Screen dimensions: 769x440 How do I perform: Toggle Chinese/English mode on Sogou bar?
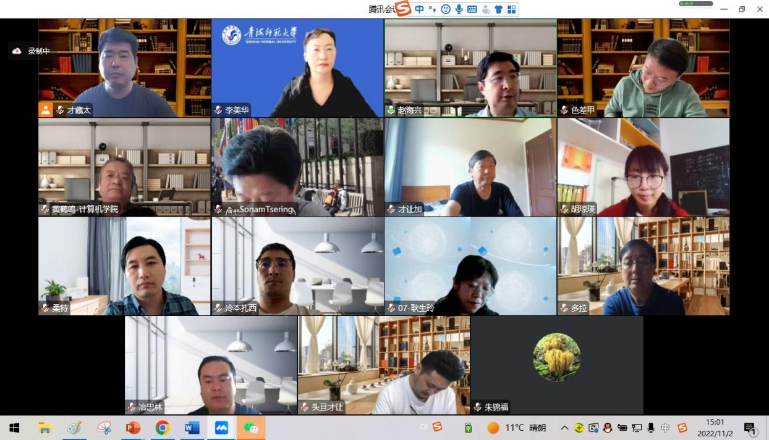420,9
